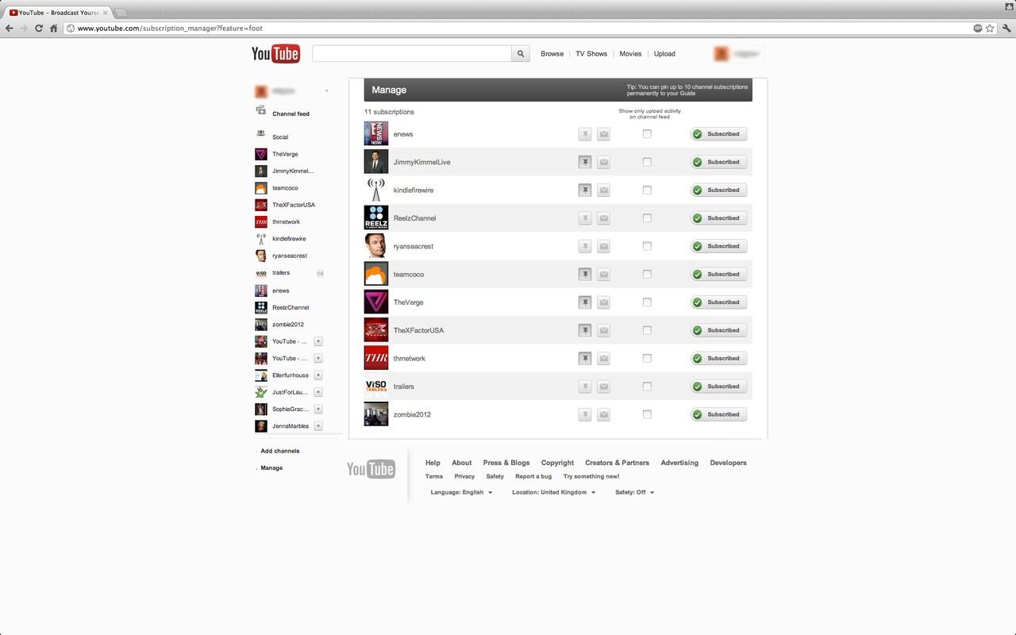Tick upload-only checkbox for trailers
The image size is (1016, 635).
tap(647, 387)
